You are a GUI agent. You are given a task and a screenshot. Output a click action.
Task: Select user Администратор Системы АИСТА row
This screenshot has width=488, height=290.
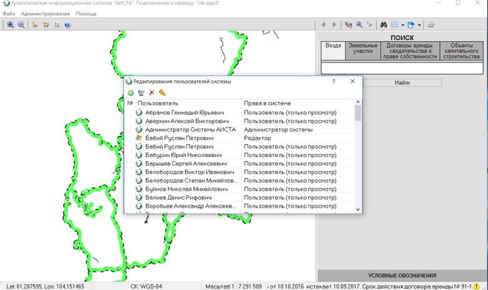click(239, 130)
